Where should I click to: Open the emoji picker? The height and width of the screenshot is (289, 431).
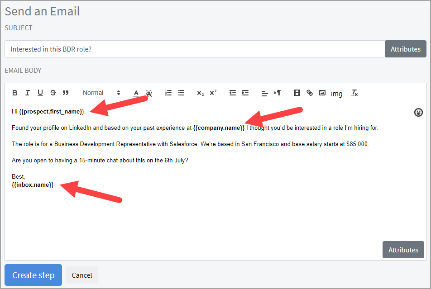click(x=418, y=112)
